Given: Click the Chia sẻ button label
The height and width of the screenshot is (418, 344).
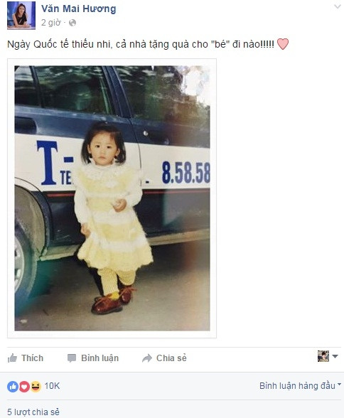Looking at the screenshot, I should pyautogui.click(x=171, y=358).
